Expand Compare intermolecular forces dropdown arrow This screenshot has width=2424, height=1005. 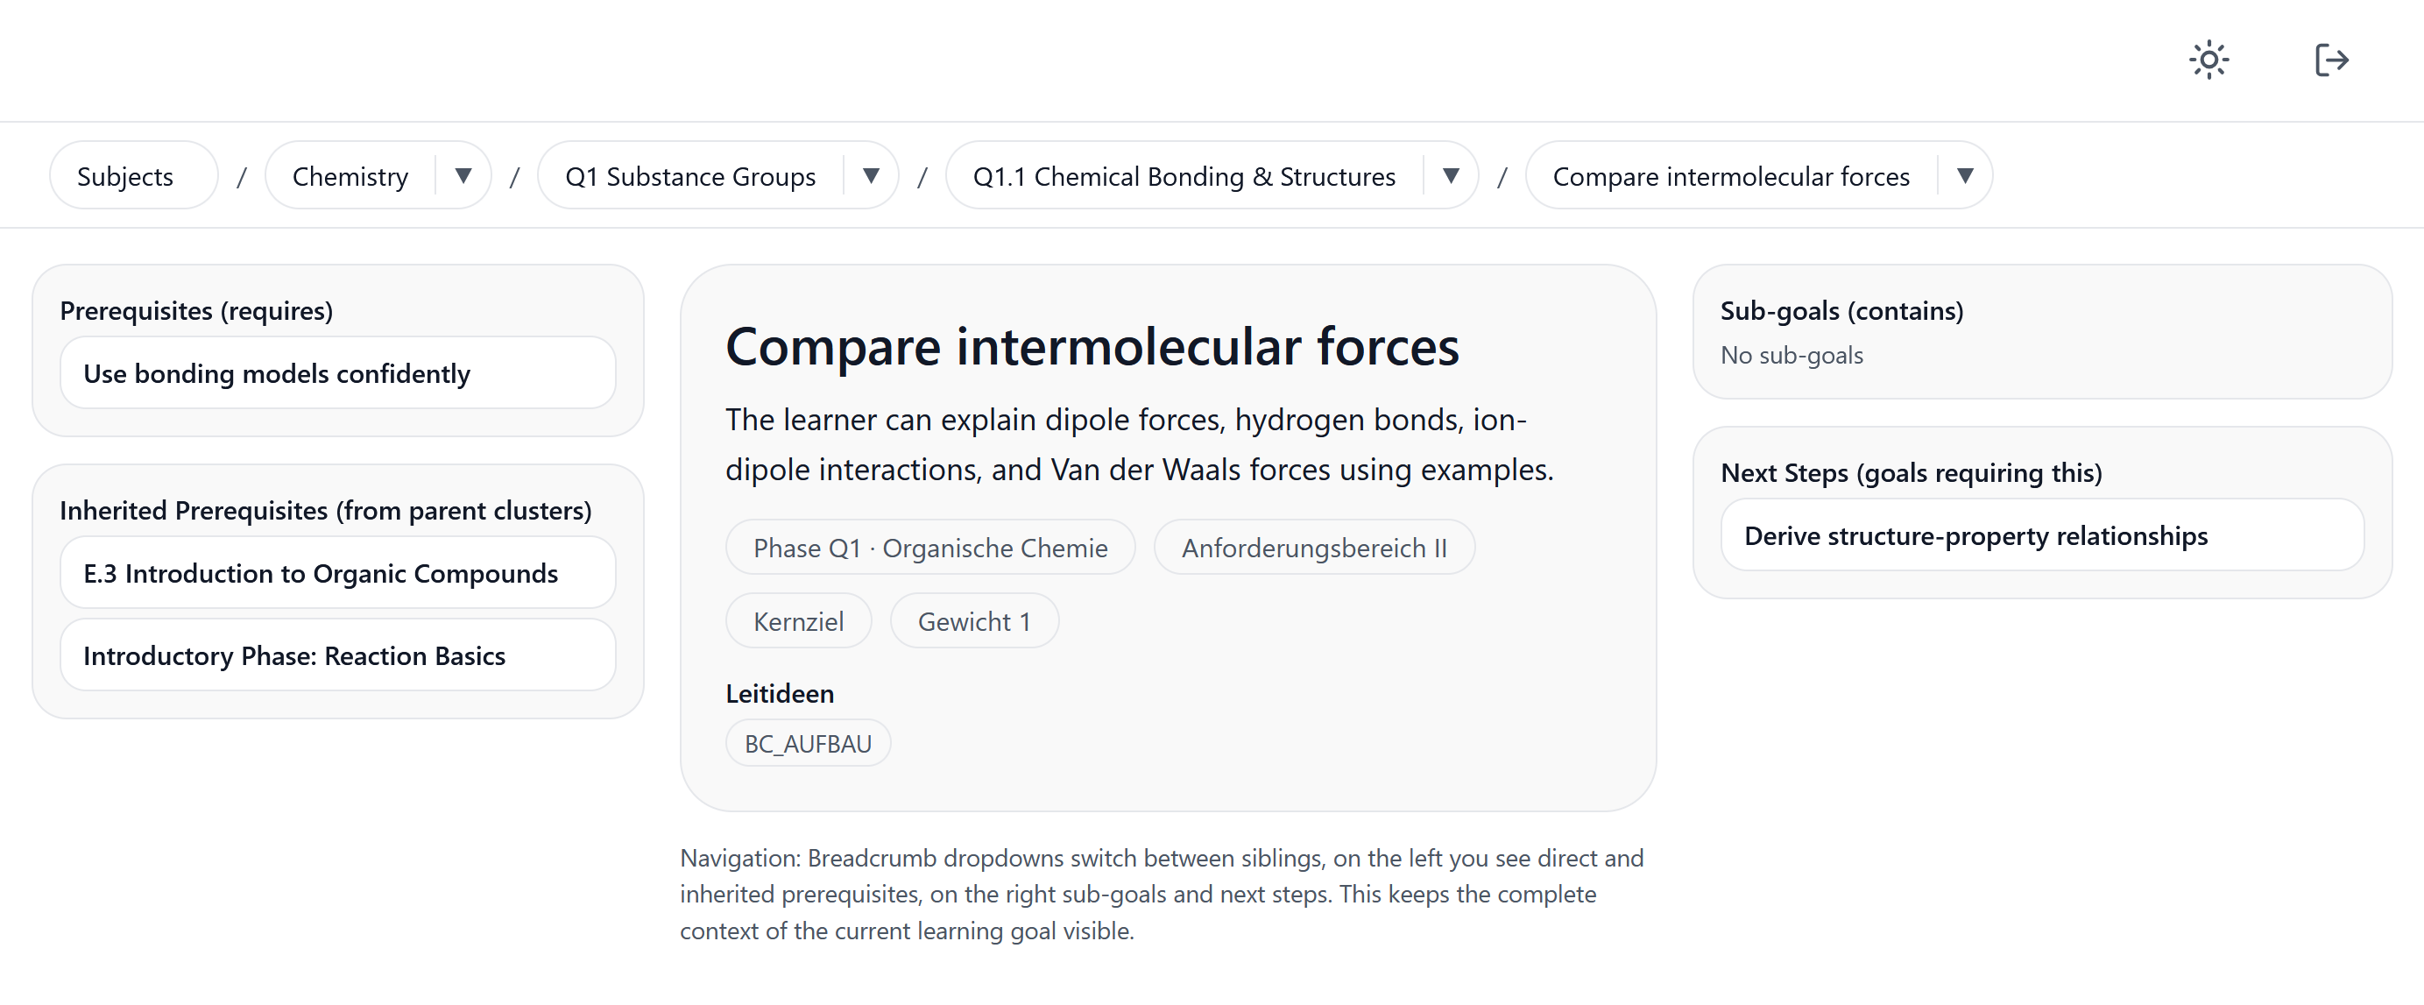[1964, 176]
